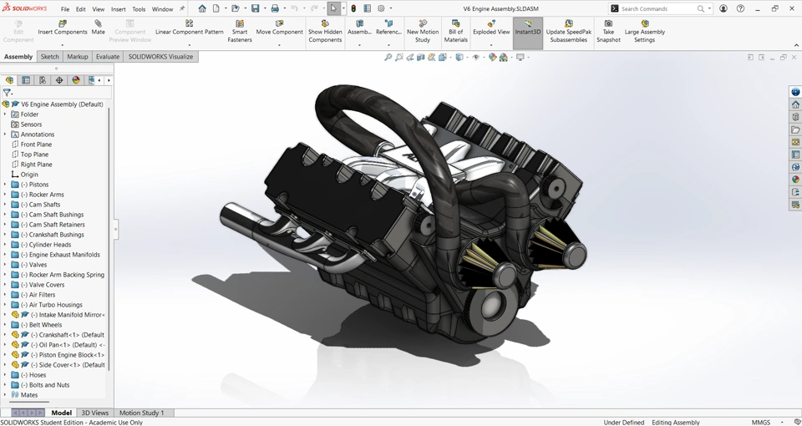Open File Properties icon in top toolbar

(368, 8)
